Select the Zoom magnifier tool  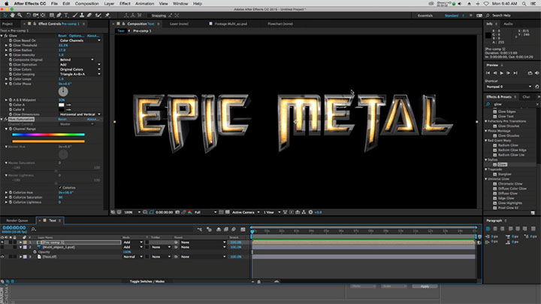click(20, 15)
